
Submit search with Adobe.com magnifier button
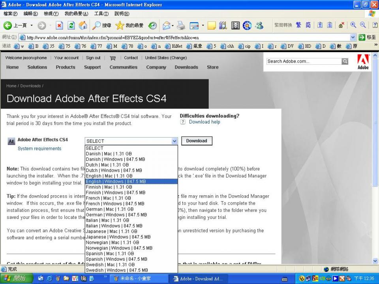[345, 62]
